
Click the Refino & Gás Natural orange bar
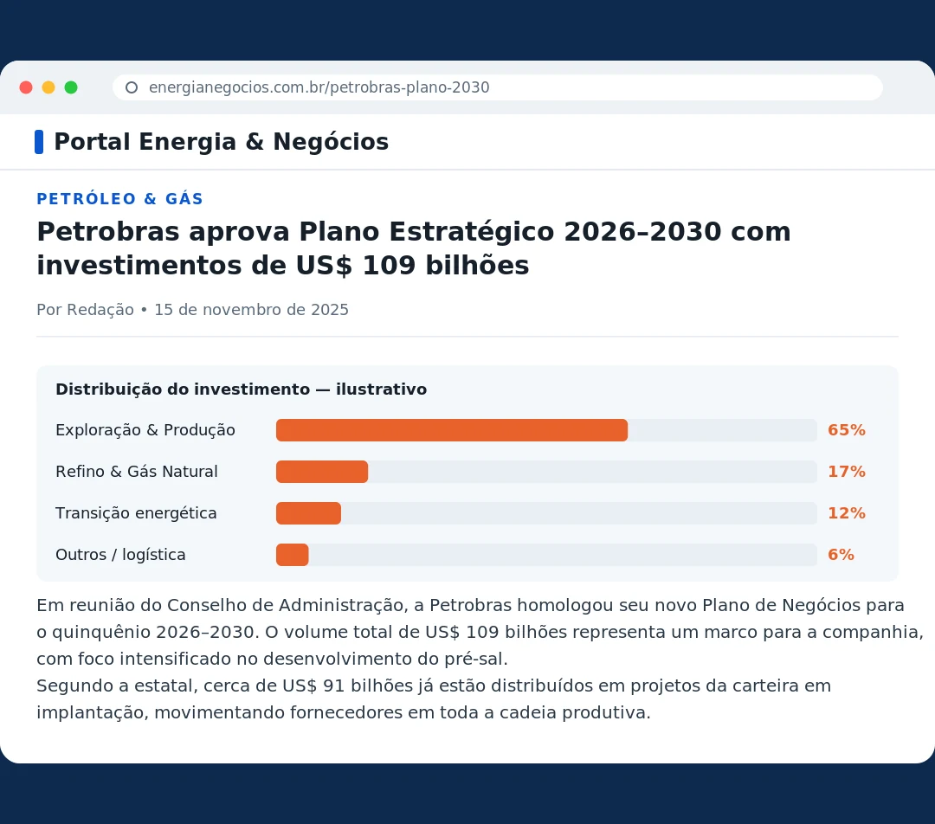(x=322, y=472)
